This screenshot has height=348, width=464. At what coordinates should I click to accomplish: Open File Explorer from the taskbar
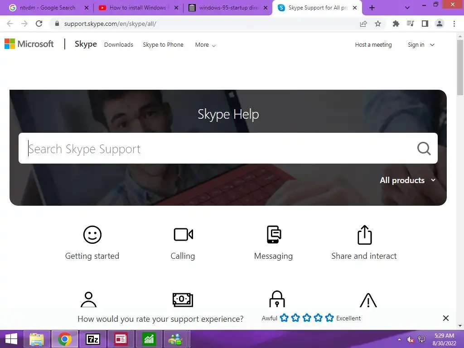click(37, 339)
